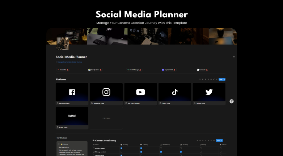
Task: Click the search magnifier in Platforms toolbar
Action: coord(211,79)
